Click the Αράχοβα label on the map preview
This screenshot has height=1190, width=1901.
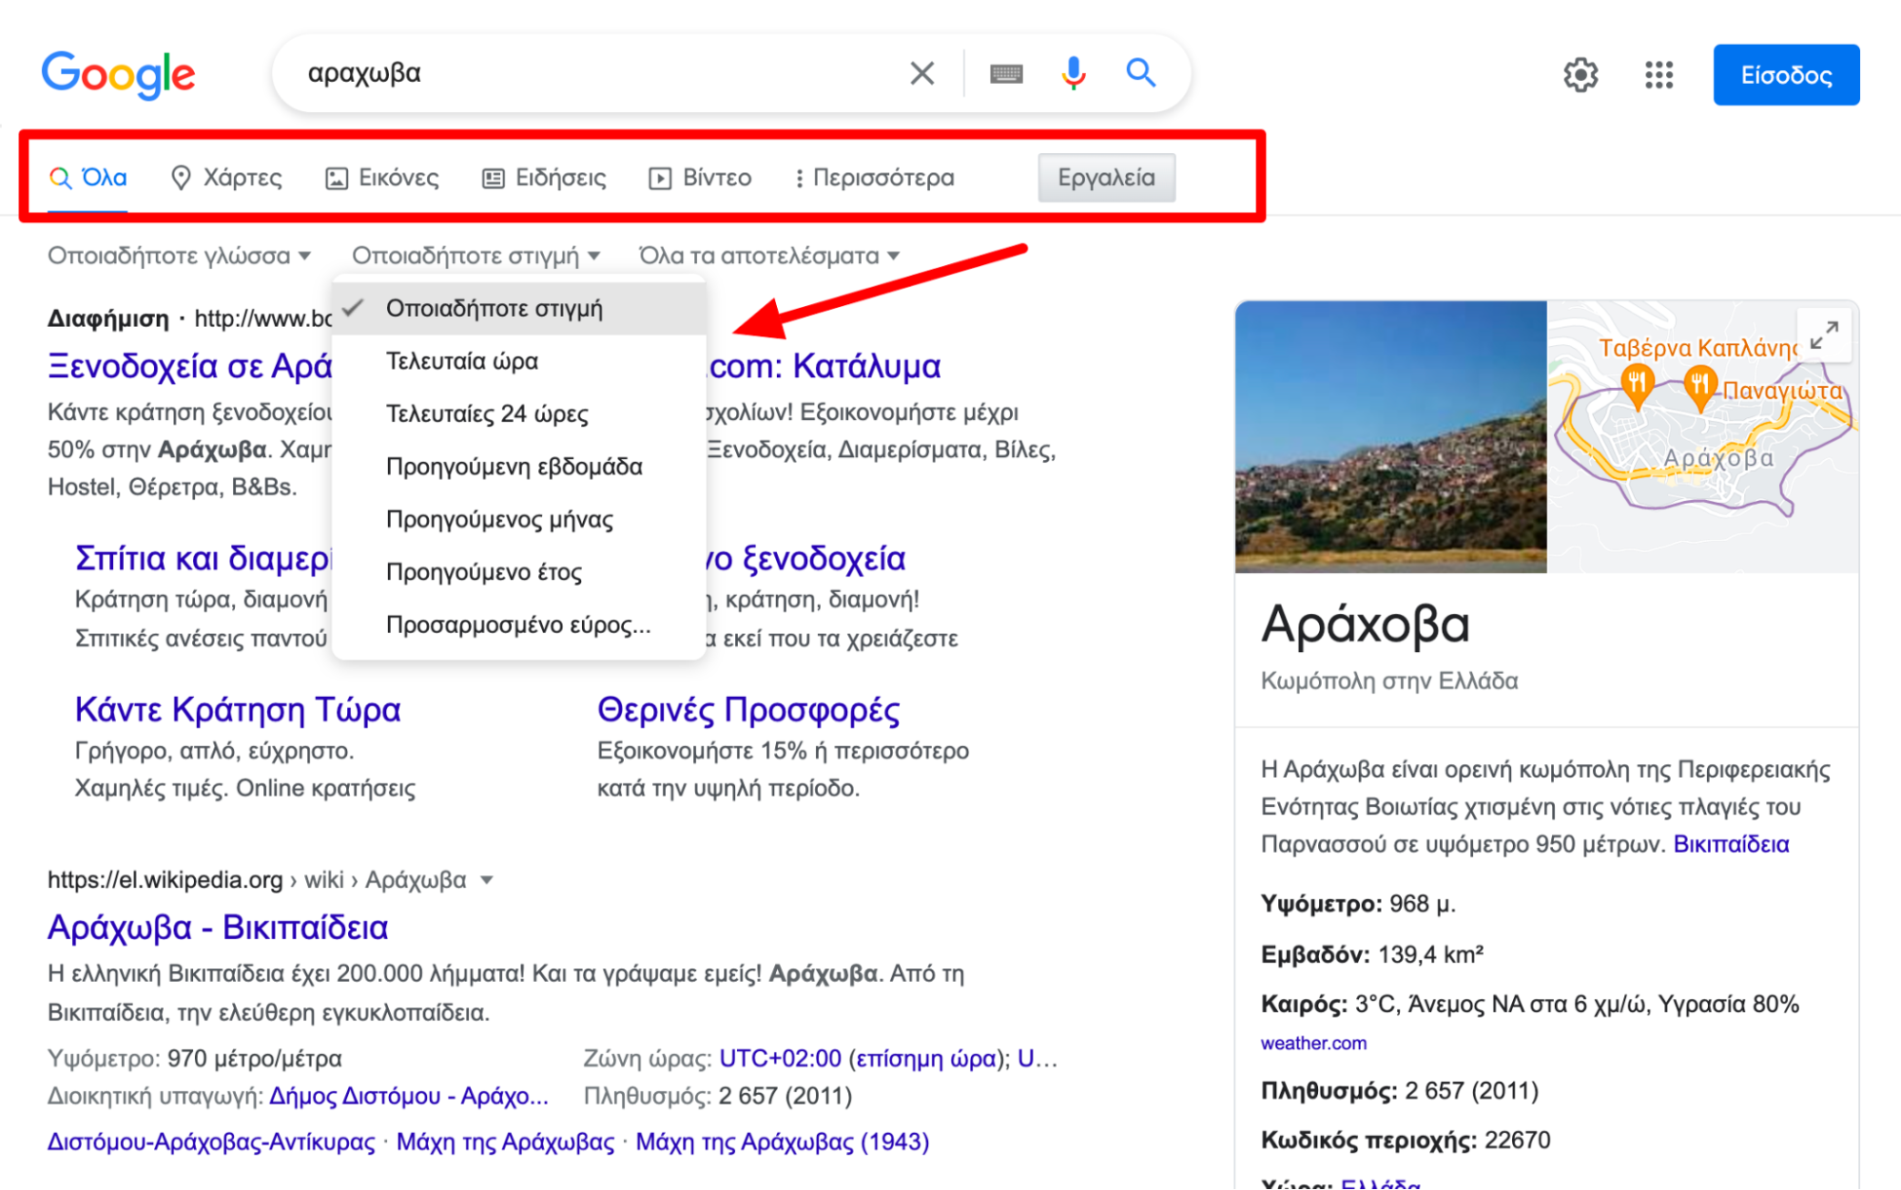1717,458
